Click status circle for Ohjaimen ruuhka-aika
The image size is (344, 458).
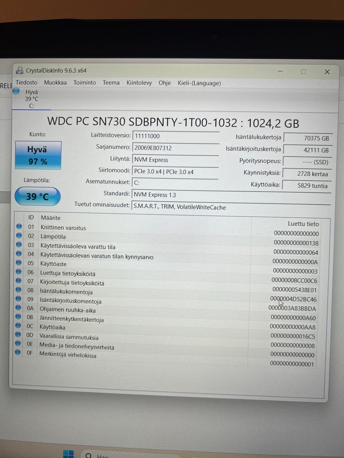tap(19, 307)
